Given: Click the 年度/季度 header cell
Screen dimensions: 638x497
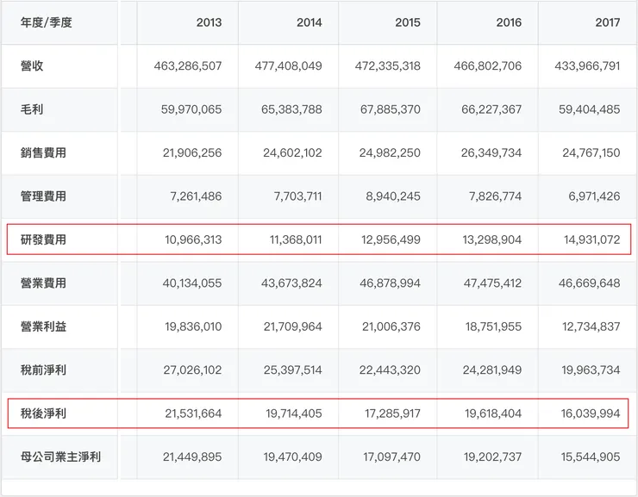Looking at the screenshot, I should point(47,23).
